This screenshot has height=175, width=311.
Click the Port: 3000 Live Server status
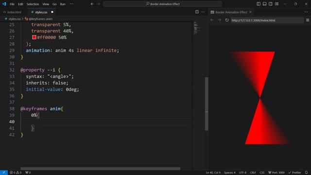(276, 173)
